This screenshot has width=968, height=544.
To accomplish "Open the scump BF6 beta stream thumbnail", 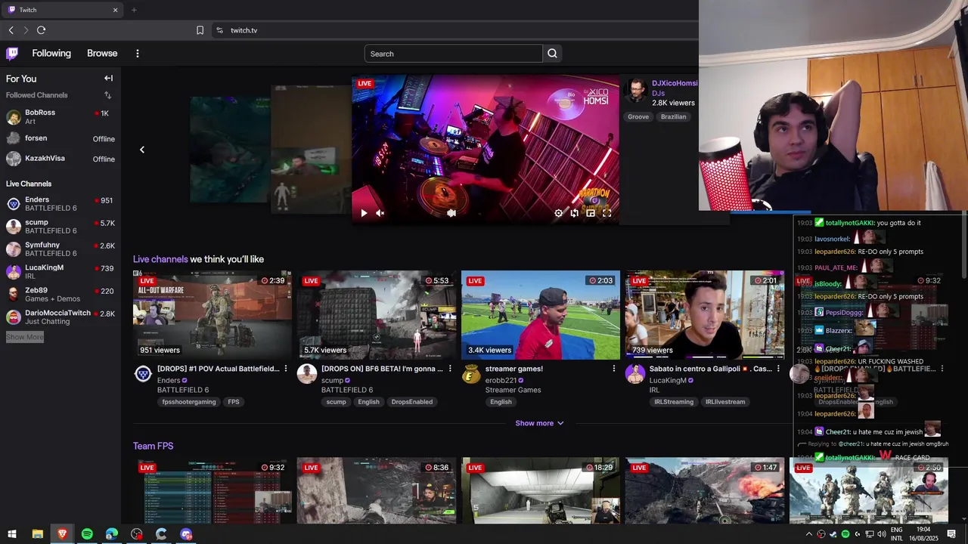I will (377, 314).
